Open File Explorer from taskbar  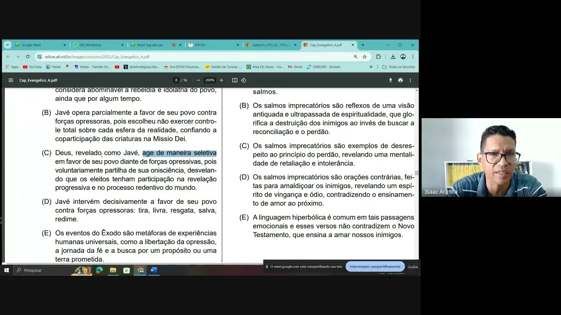pos(113,270)
